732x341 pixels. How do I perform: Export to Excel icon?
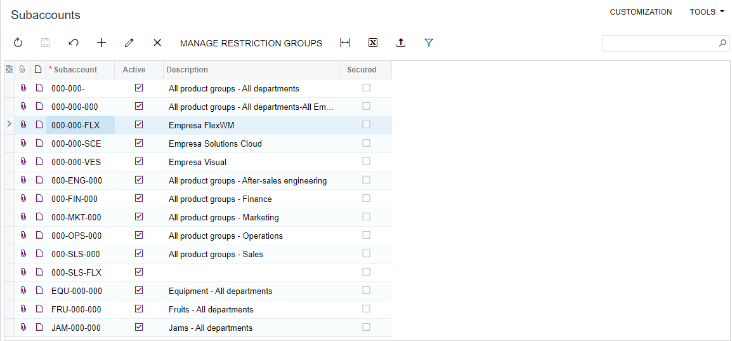click(373, 43)
